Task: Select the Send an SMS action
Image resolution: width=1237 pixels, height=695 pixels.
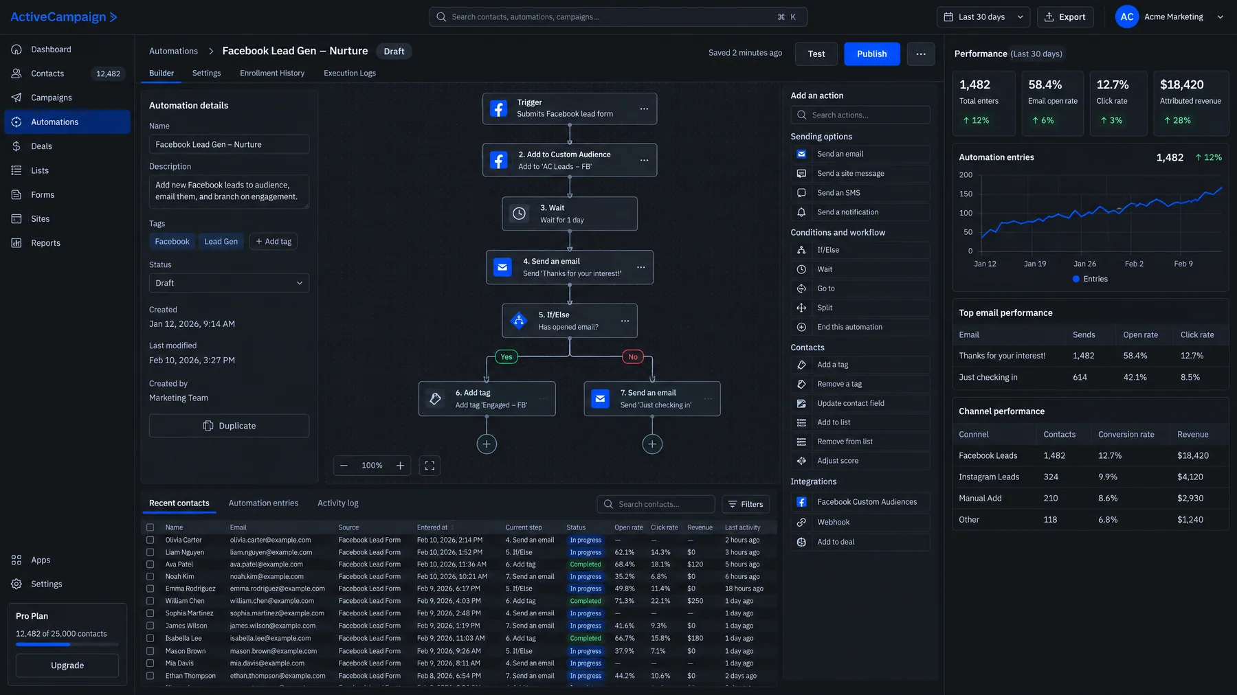Action: pos(860,193)
